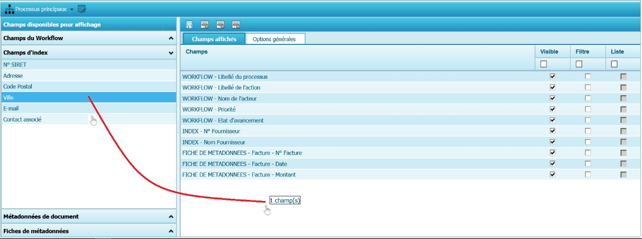Expand the Fiches de métadonnées section

[x=171, y=231]
